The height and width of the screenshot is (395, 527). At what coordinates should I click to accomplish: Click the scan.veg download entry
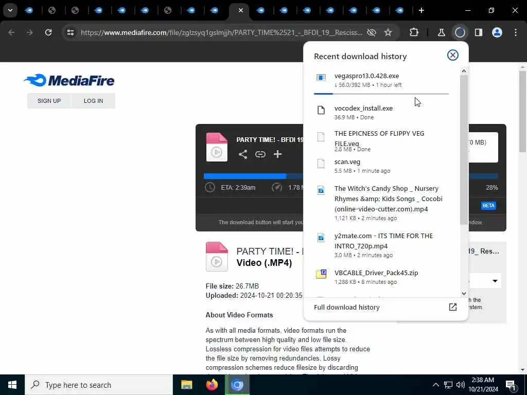coord(382,166)
